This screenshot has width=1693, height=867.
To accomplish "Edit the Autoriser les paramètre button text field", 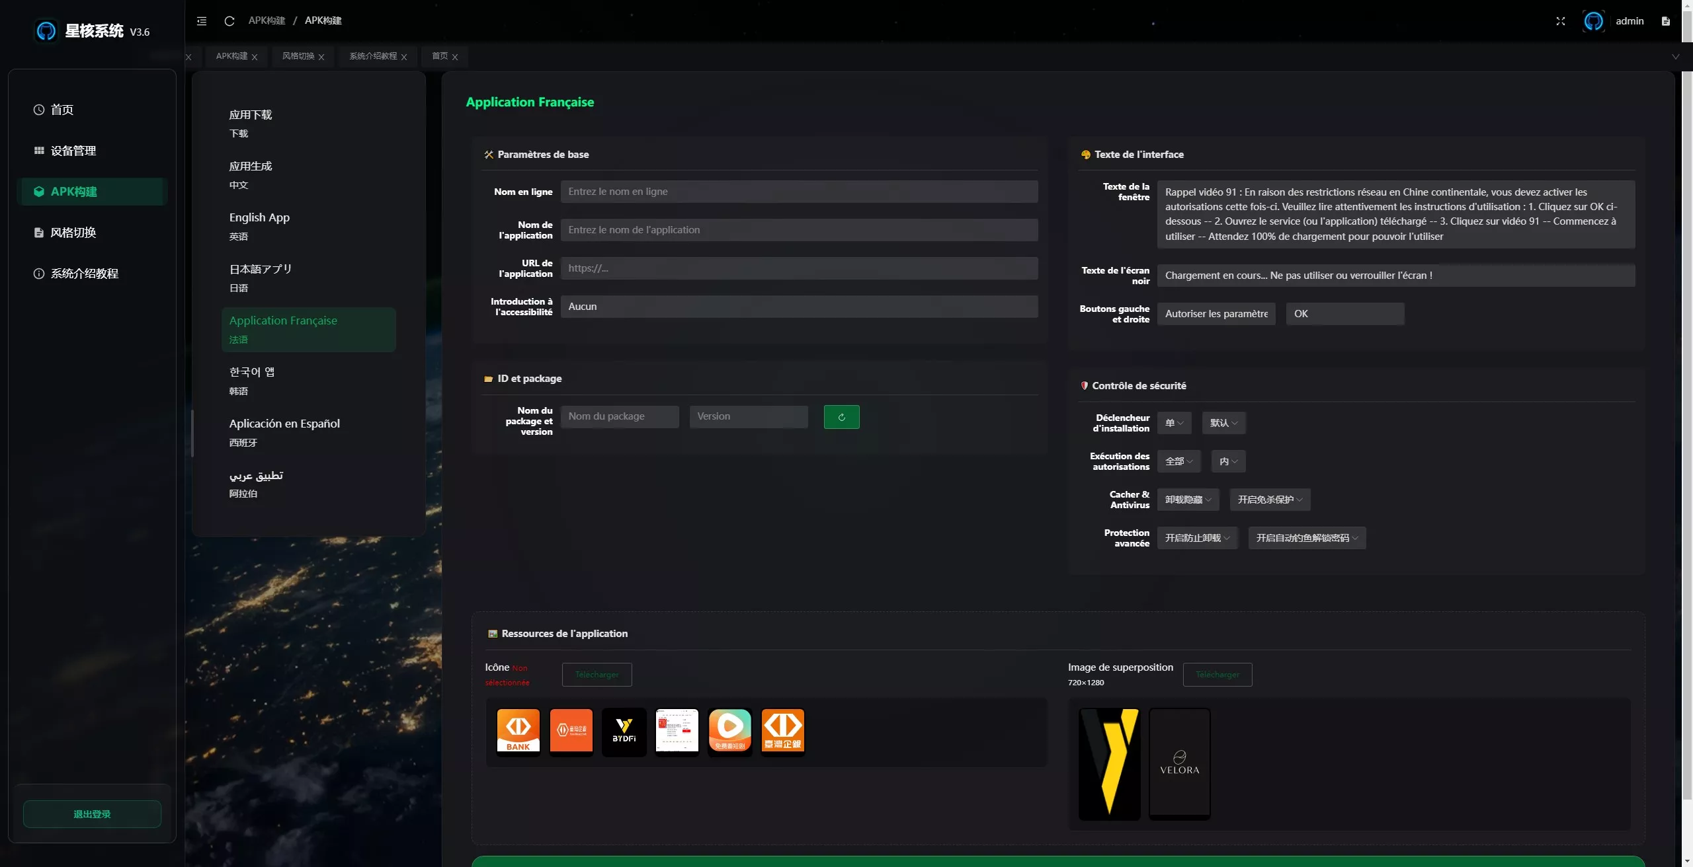I will coord(1216,314).
